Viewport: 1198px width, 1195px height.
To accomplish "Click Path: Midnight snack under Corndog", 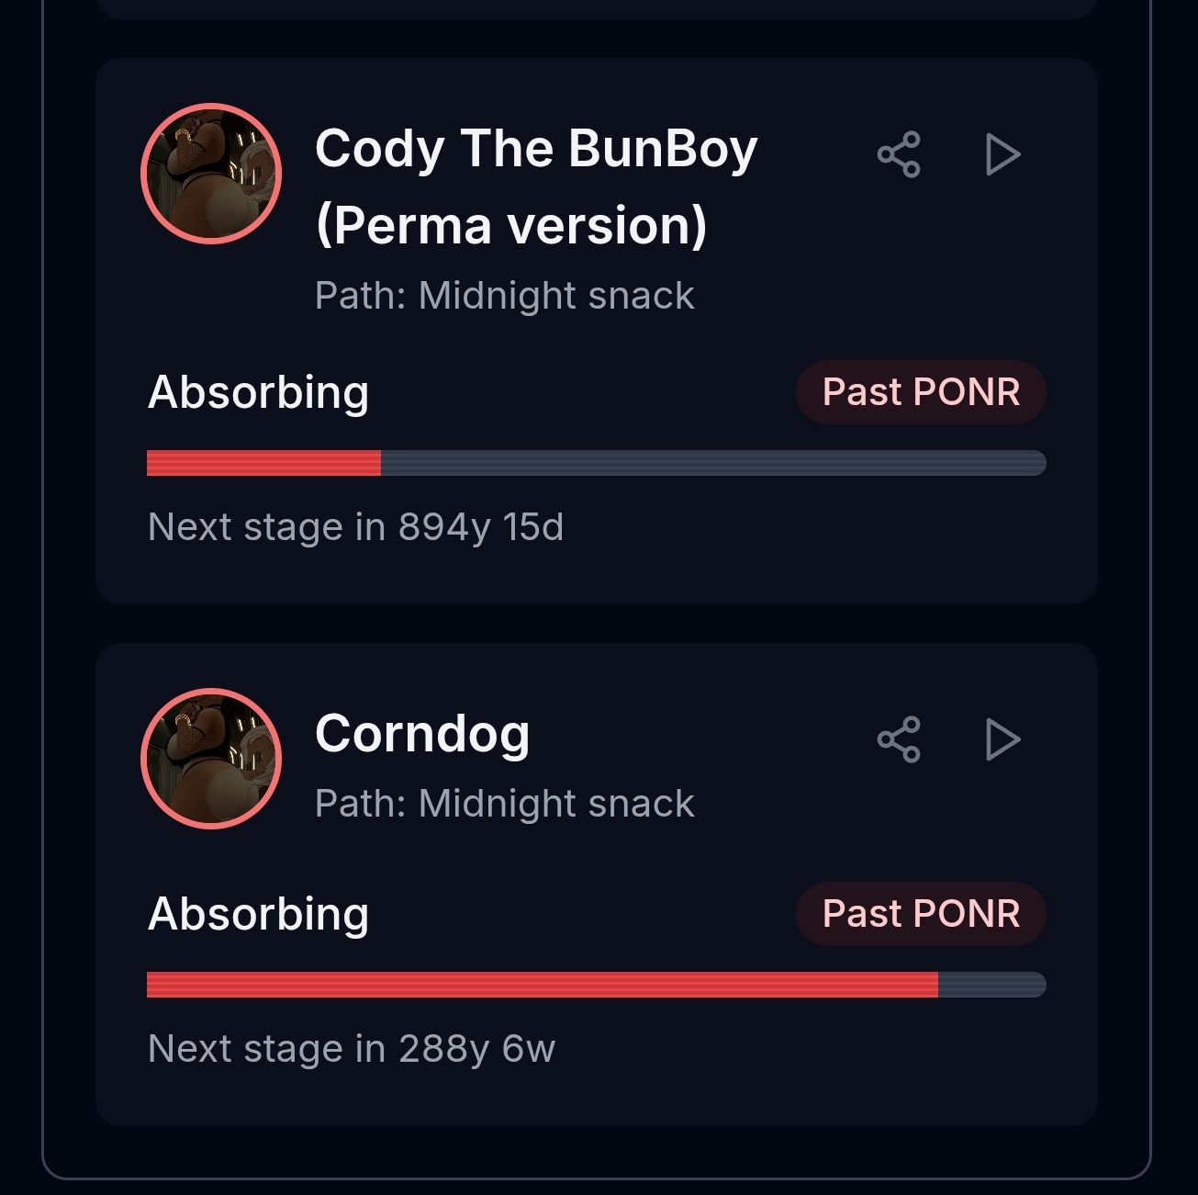I will click(504, 804).
